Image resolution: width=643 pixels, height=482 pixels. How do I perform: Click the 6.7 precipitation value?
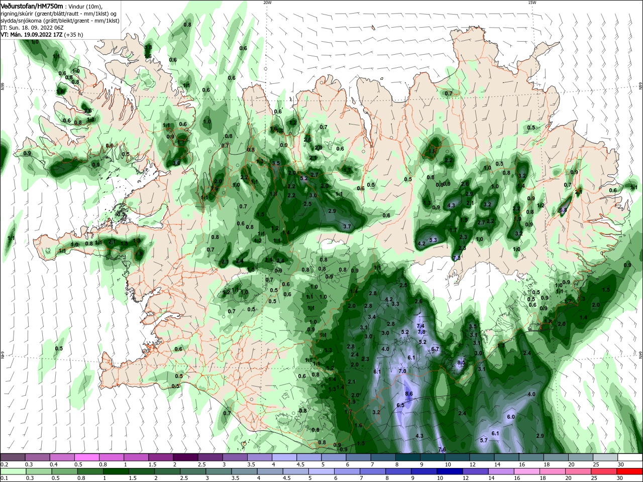435,349
